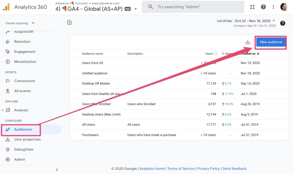The height and width of the screenshot is (174, 293).
Task: Download audience table with the export icon
Action: click(248, 42)
